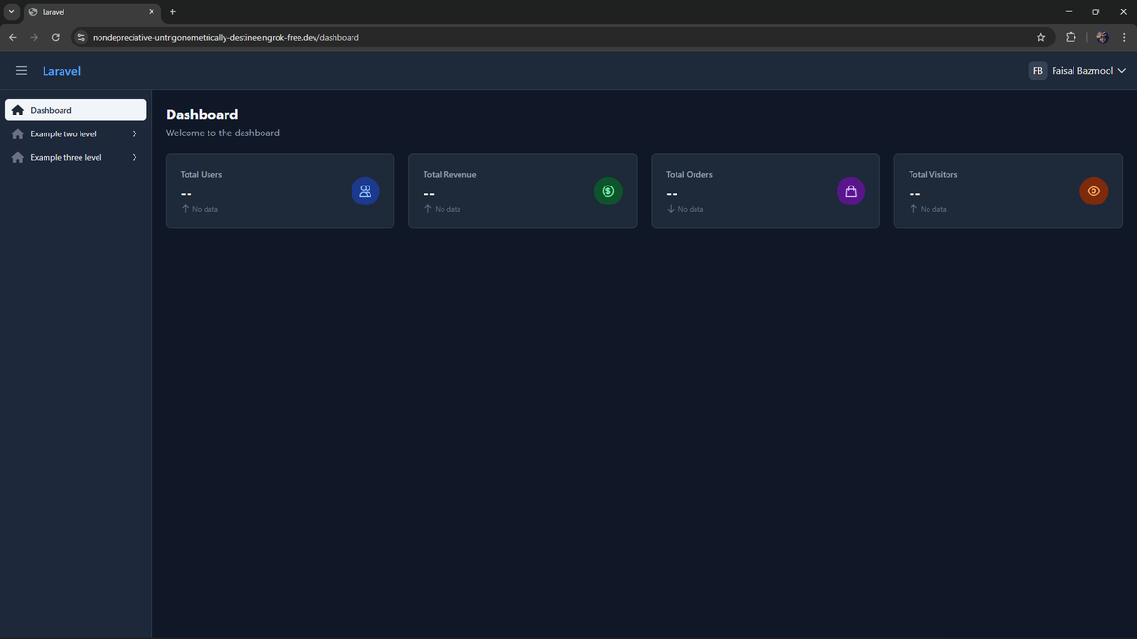This screenshot has height=639, width=1137.
Task: Click the up arrow in Total Users card
Action: (x=185, y=209)
